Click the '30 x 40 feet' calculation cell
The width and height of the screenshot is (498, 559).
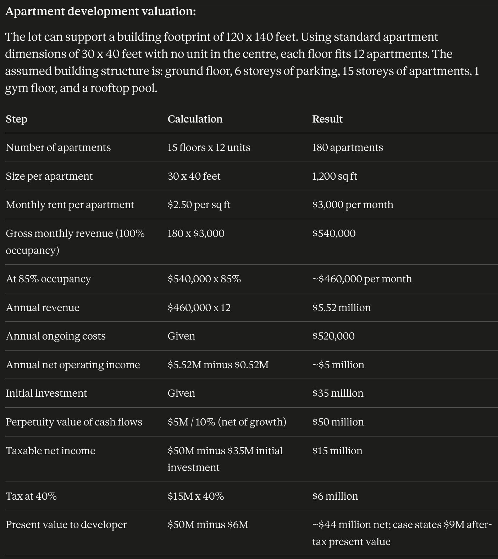pyautogui.click(x=194, y=176)
